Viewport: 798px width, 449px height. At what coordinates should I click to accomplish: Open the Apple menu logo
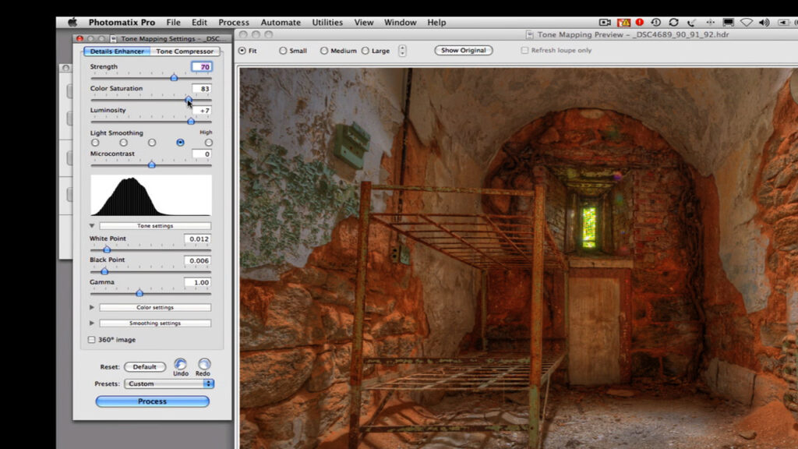click(x=72, y=23)
